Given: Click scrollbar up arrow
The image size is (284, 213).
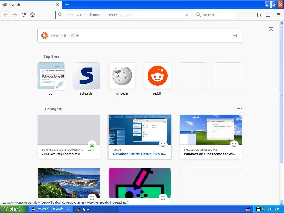Looking at the screenshot, I should point(282,23).
